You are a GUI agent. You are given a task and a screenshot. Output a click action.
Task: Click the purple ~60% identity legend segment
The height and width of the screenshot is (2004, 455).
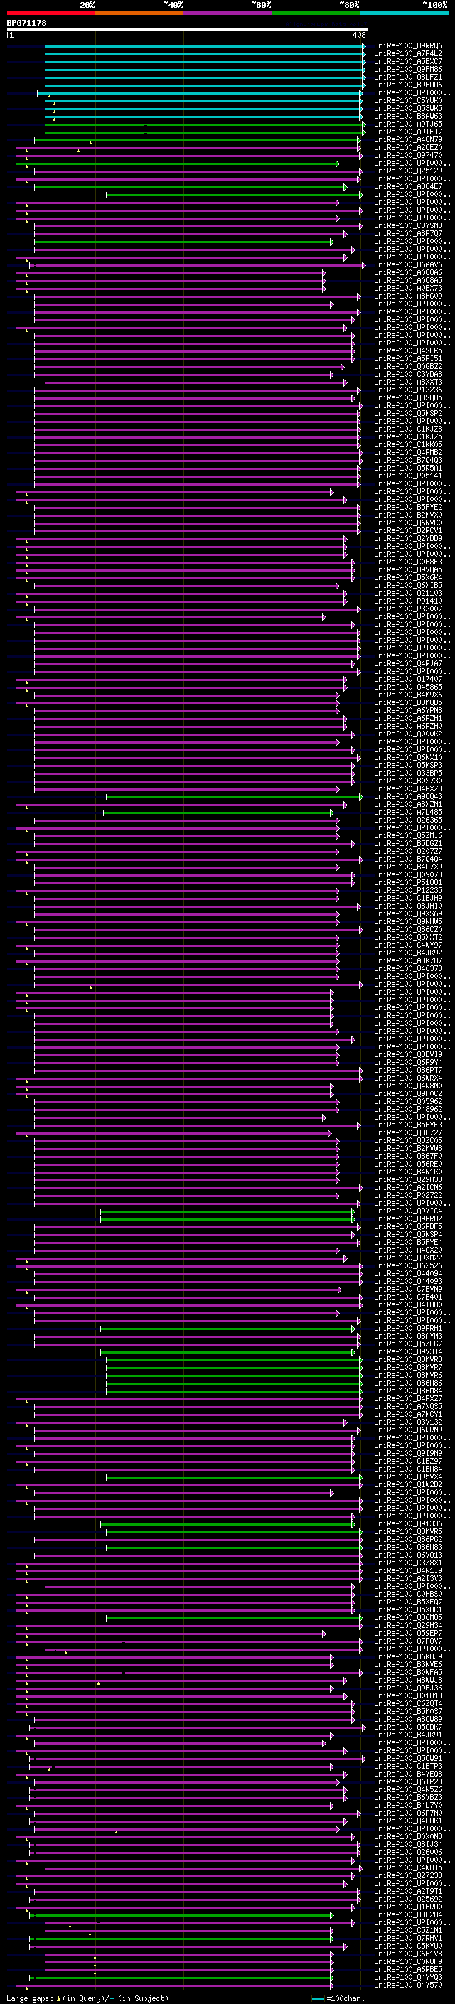click(x=228, y=14)
